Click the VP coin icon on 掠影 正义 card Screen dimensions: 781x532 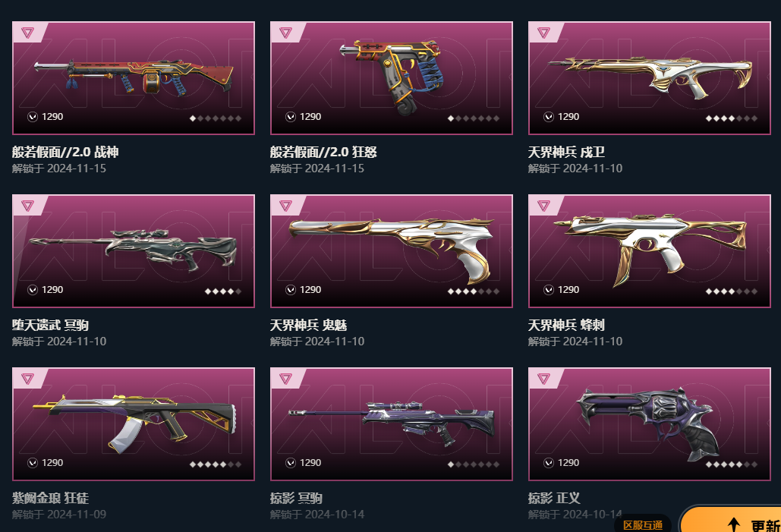click(549, 463)
